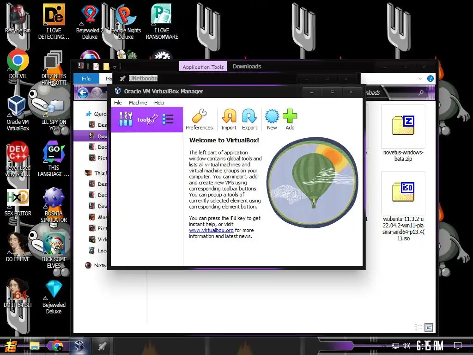
Task: Open explorer help question mark icon
Action: click(431, 79)
